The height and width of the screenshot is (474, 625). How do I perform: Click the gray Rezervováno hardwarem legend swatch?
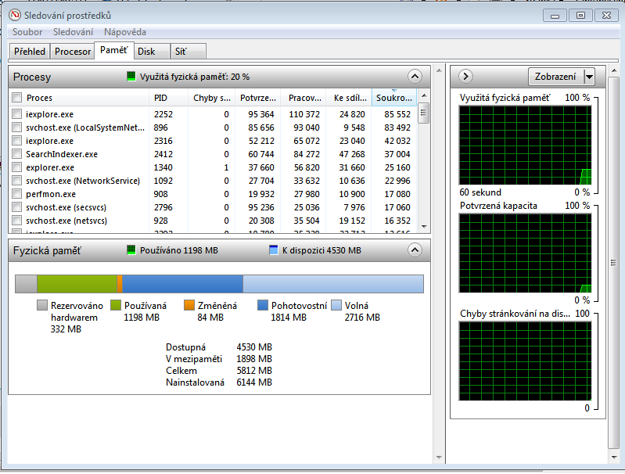click(42, 305)
